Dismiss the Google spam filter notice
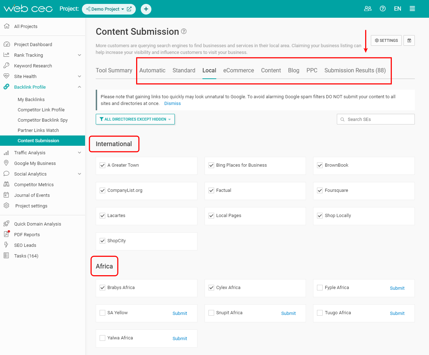Image resolution: width=429 pixels, height=355 pixels. point(172,104)
